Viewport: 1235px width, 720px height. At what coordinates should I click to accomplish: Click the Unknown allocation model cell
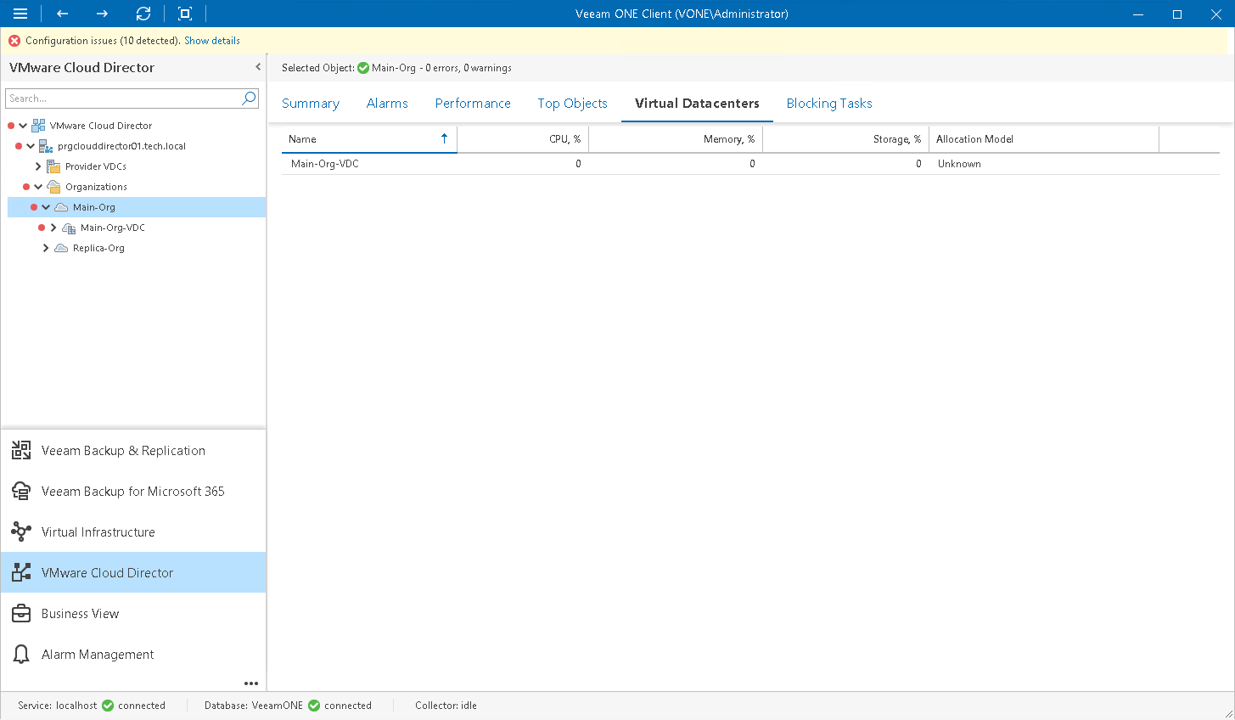pyautogui.click(x=959, y=164)
